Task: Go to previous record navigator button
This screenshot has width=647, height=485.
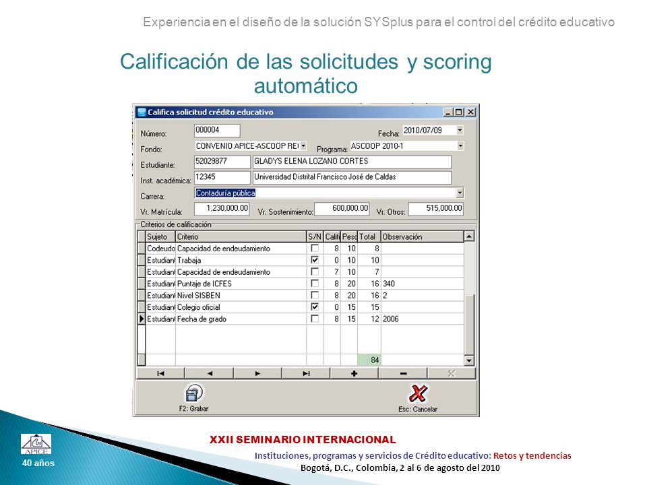Action: [209, 373]
